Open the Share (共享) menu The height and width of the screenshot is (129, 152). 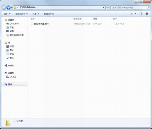[35, 14]
